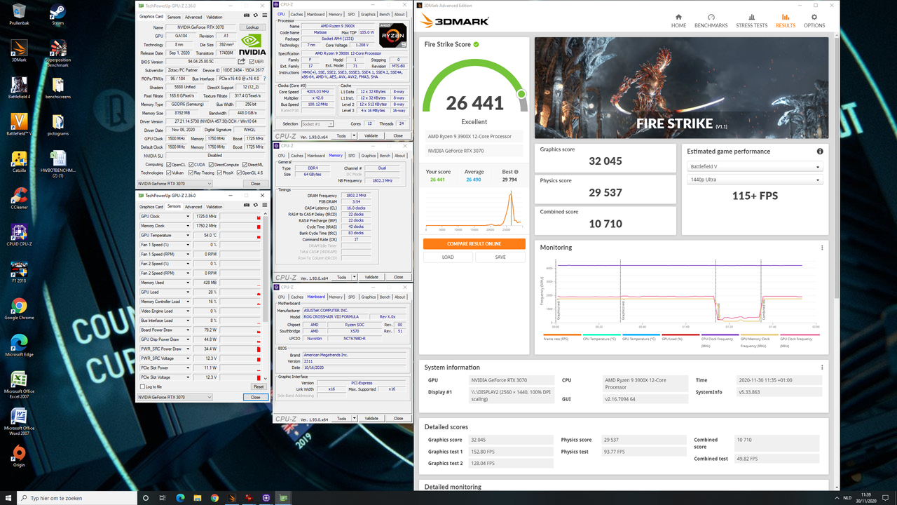Open Caches tab in CPU-Z CPU window
Image resolution: width=897 pixels, height=505 pixels.
(297, 14)
